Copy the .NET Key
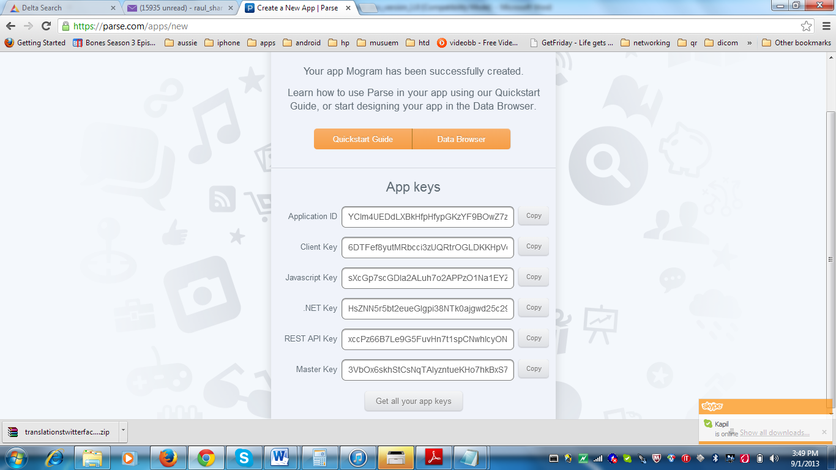836x470 pixels. (534, 308)
